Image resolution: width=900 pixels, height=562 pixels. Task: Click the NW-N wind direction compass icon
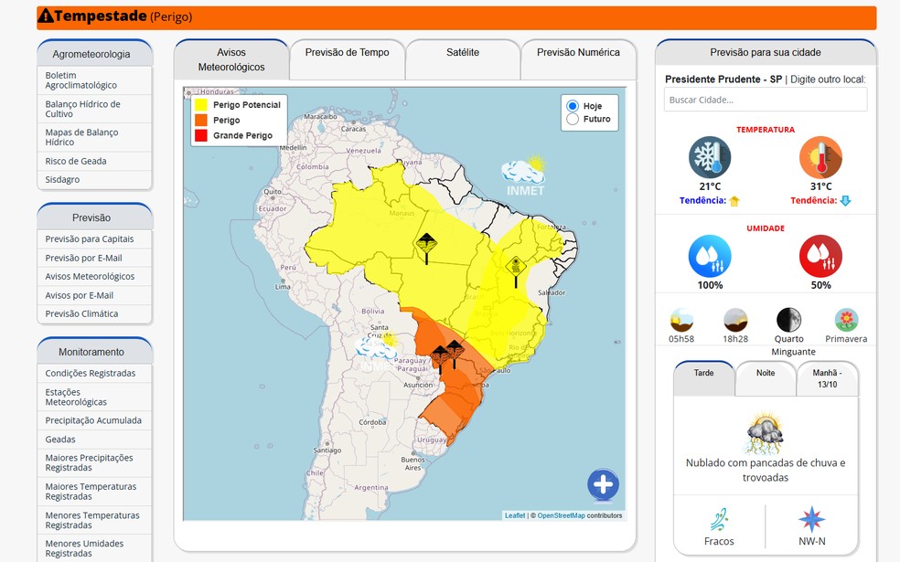811,519
